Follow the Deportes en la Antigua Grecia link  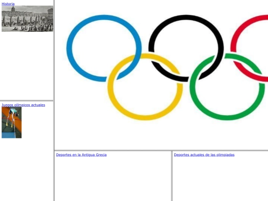(x=81, y=155)
